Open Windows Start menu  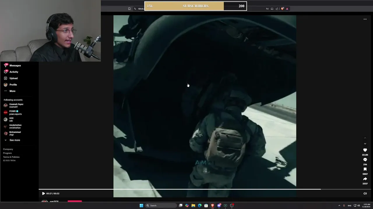pos(141,206)
